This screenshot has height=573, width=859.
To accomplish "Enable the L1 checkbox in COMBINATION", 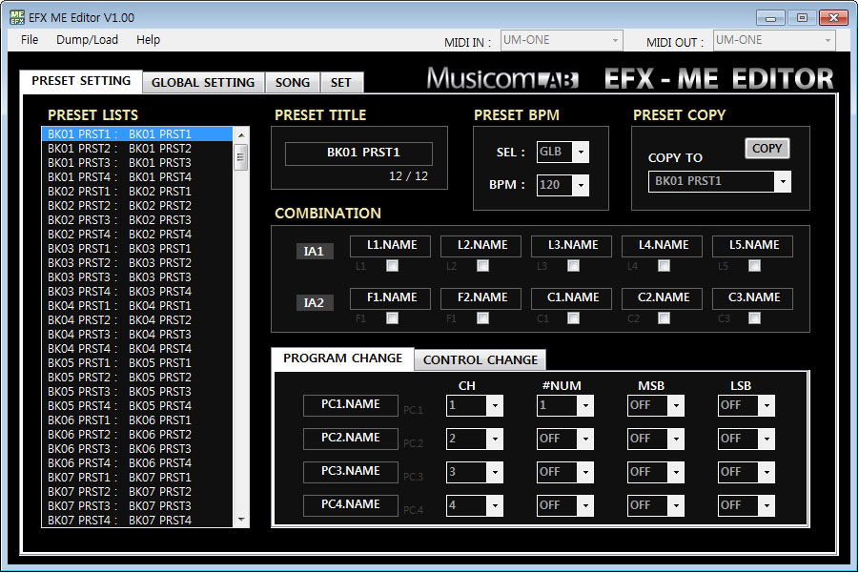I will point(394,267).
